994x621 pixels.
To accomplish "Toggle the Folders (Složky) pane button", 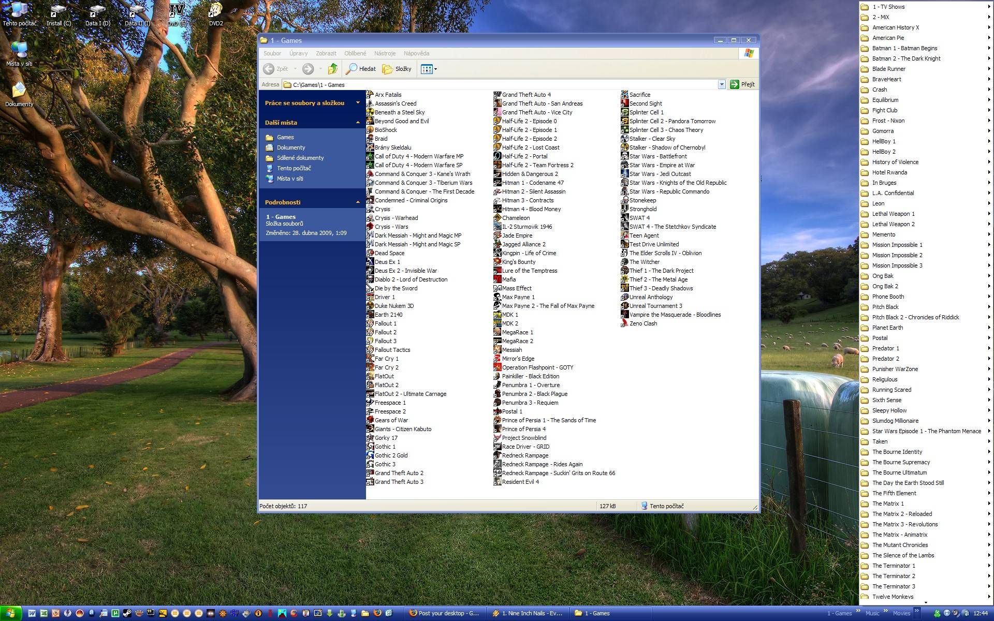I will click(x=397, y=69).
